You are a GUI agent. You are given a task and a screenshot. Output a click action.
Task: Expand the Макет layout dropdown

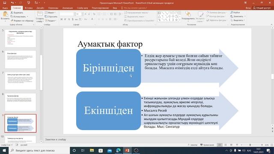point(51,12)
